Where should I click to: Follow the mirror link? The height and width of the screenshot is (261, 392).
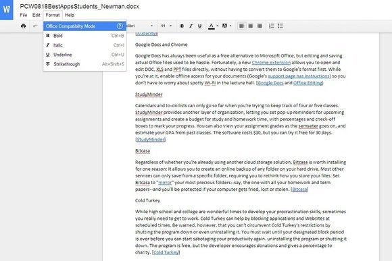coord(165,183)
